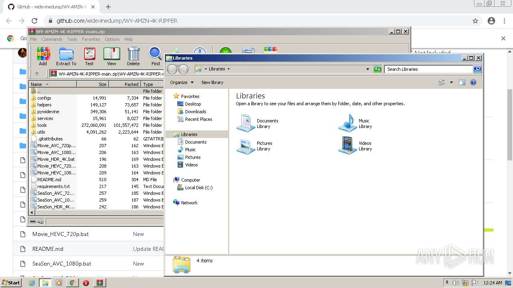513x288 pixels.
Task: Open Movie_HEVC_720p.bat on GitHub page
Action: pyautogui.click(x=61, y=234)
